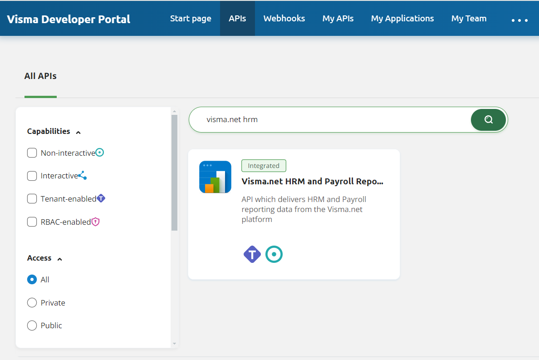Switch to the Webhooks section
This screenshot has height=360, width=539.
click(x=284, y=18)
